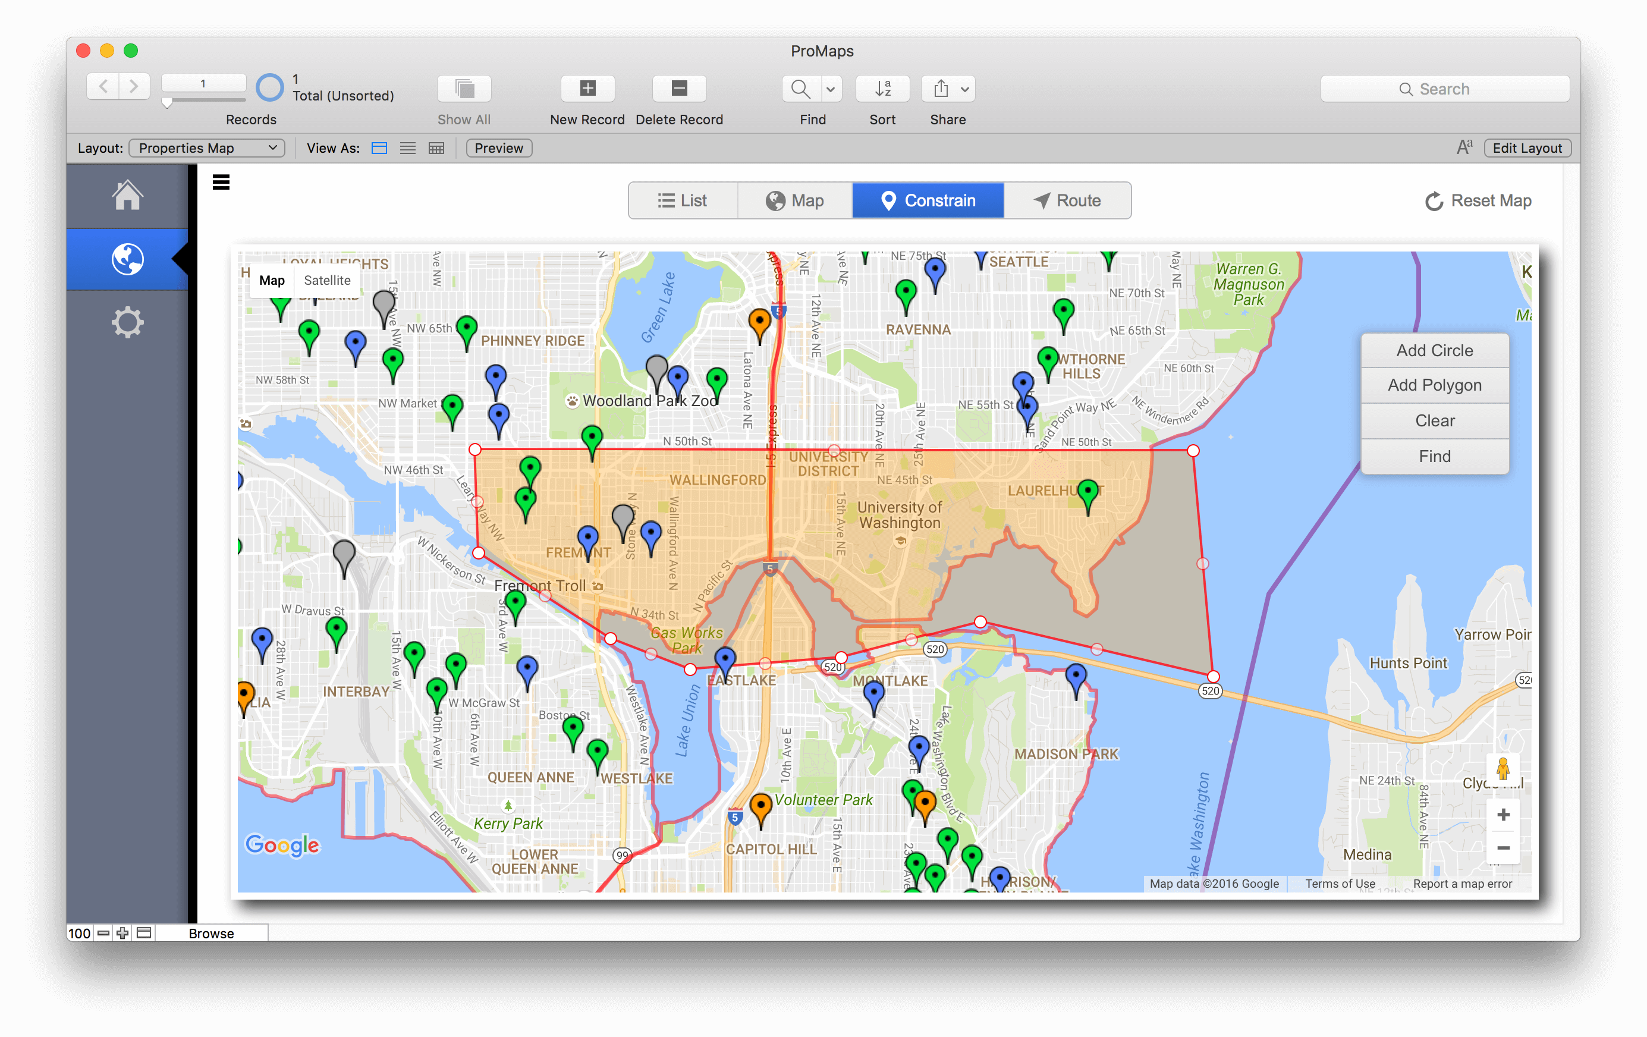
Task: Open the settings gear sidebar icon
Action: 127,322
